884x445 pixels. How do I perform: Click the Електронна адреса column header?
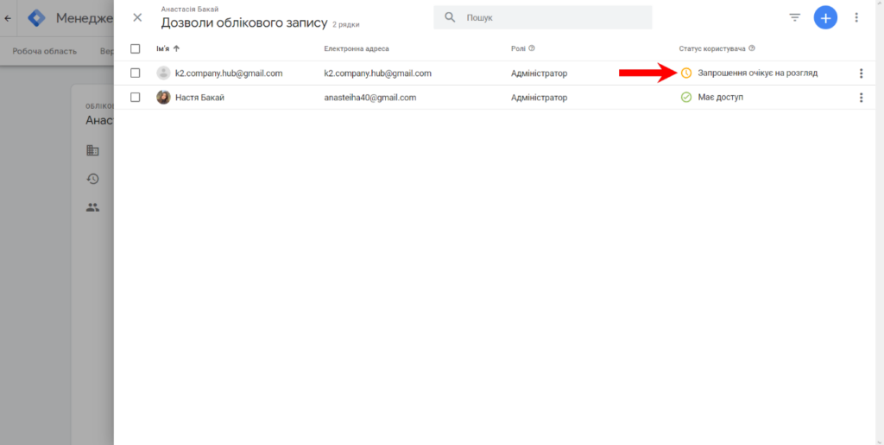point(357,48)
